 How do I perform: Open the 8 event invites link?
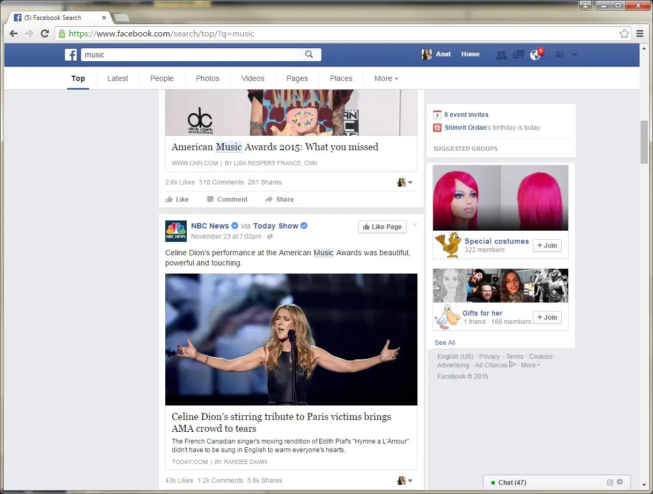click(x=466, y=114)
